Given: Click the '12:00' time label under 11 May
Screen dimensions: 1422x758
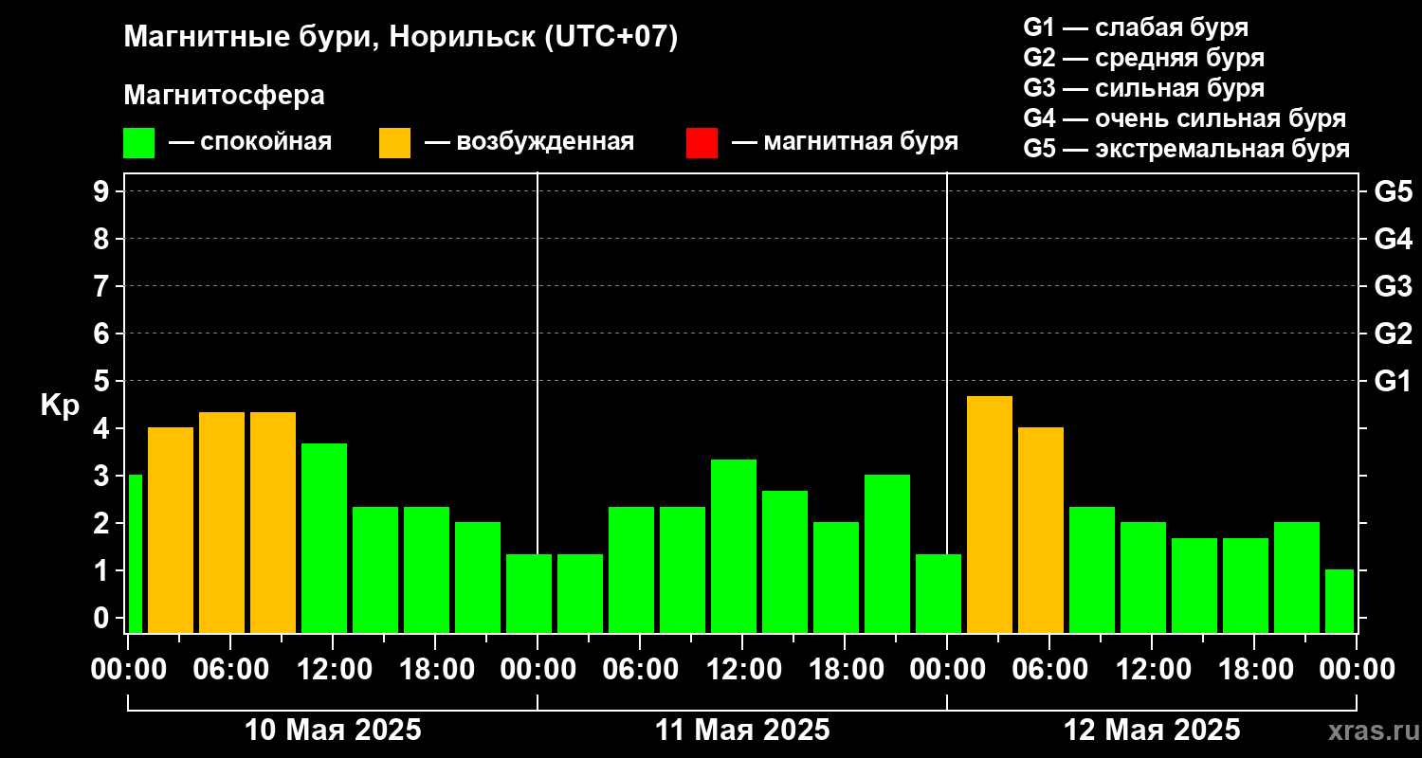Looking at the screenshot, I should [x=742, y=670].
